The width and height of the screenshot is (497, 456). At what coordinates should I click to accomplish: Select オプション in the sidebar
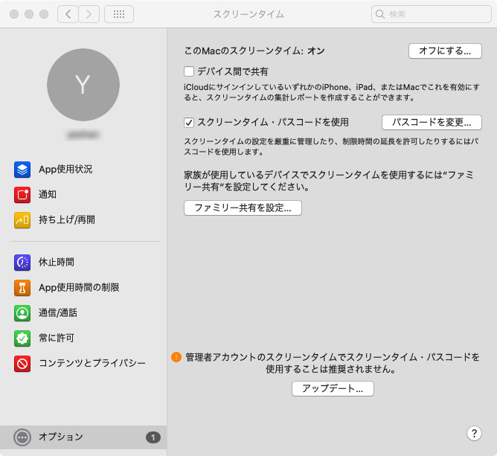coord(83,437)
